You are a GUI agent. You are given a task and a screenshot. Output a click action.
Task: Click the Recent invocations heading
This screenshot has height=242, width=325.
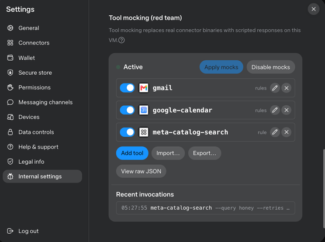point(145,194)
